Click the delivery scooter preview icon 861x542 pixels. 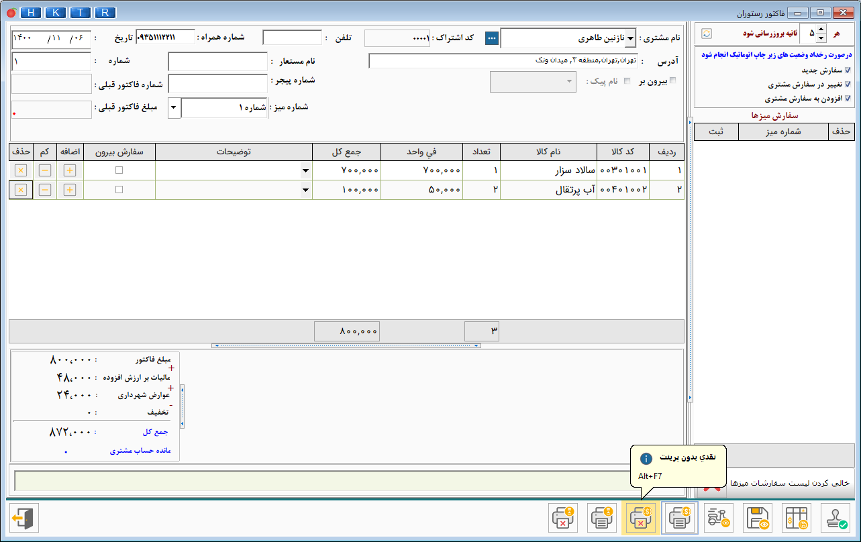[x=718, y=518]
